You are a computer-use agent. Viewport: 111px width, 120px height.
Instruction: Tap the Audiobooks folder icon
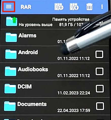point(11,71)
